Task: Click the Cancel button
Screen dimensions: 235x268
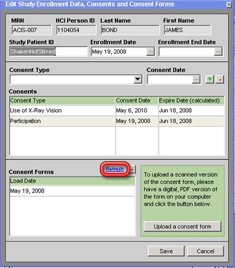Action: click(x=205, y=251)
